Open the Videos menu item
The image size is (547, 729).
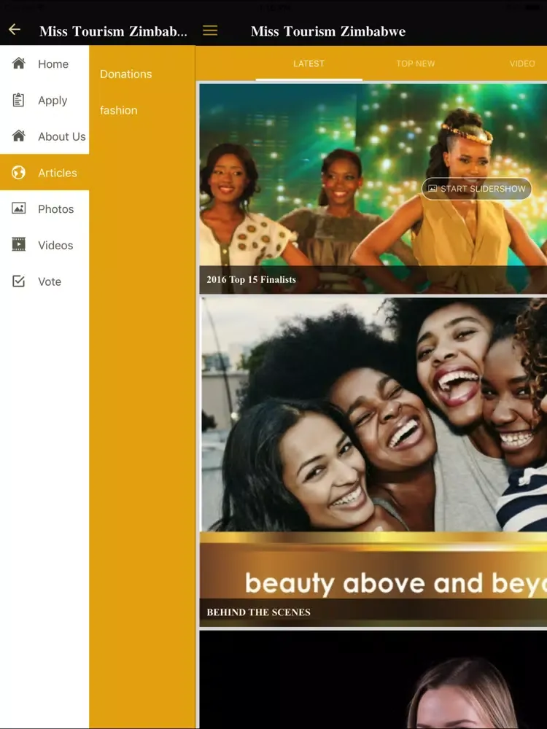click(x=44, y=245)
